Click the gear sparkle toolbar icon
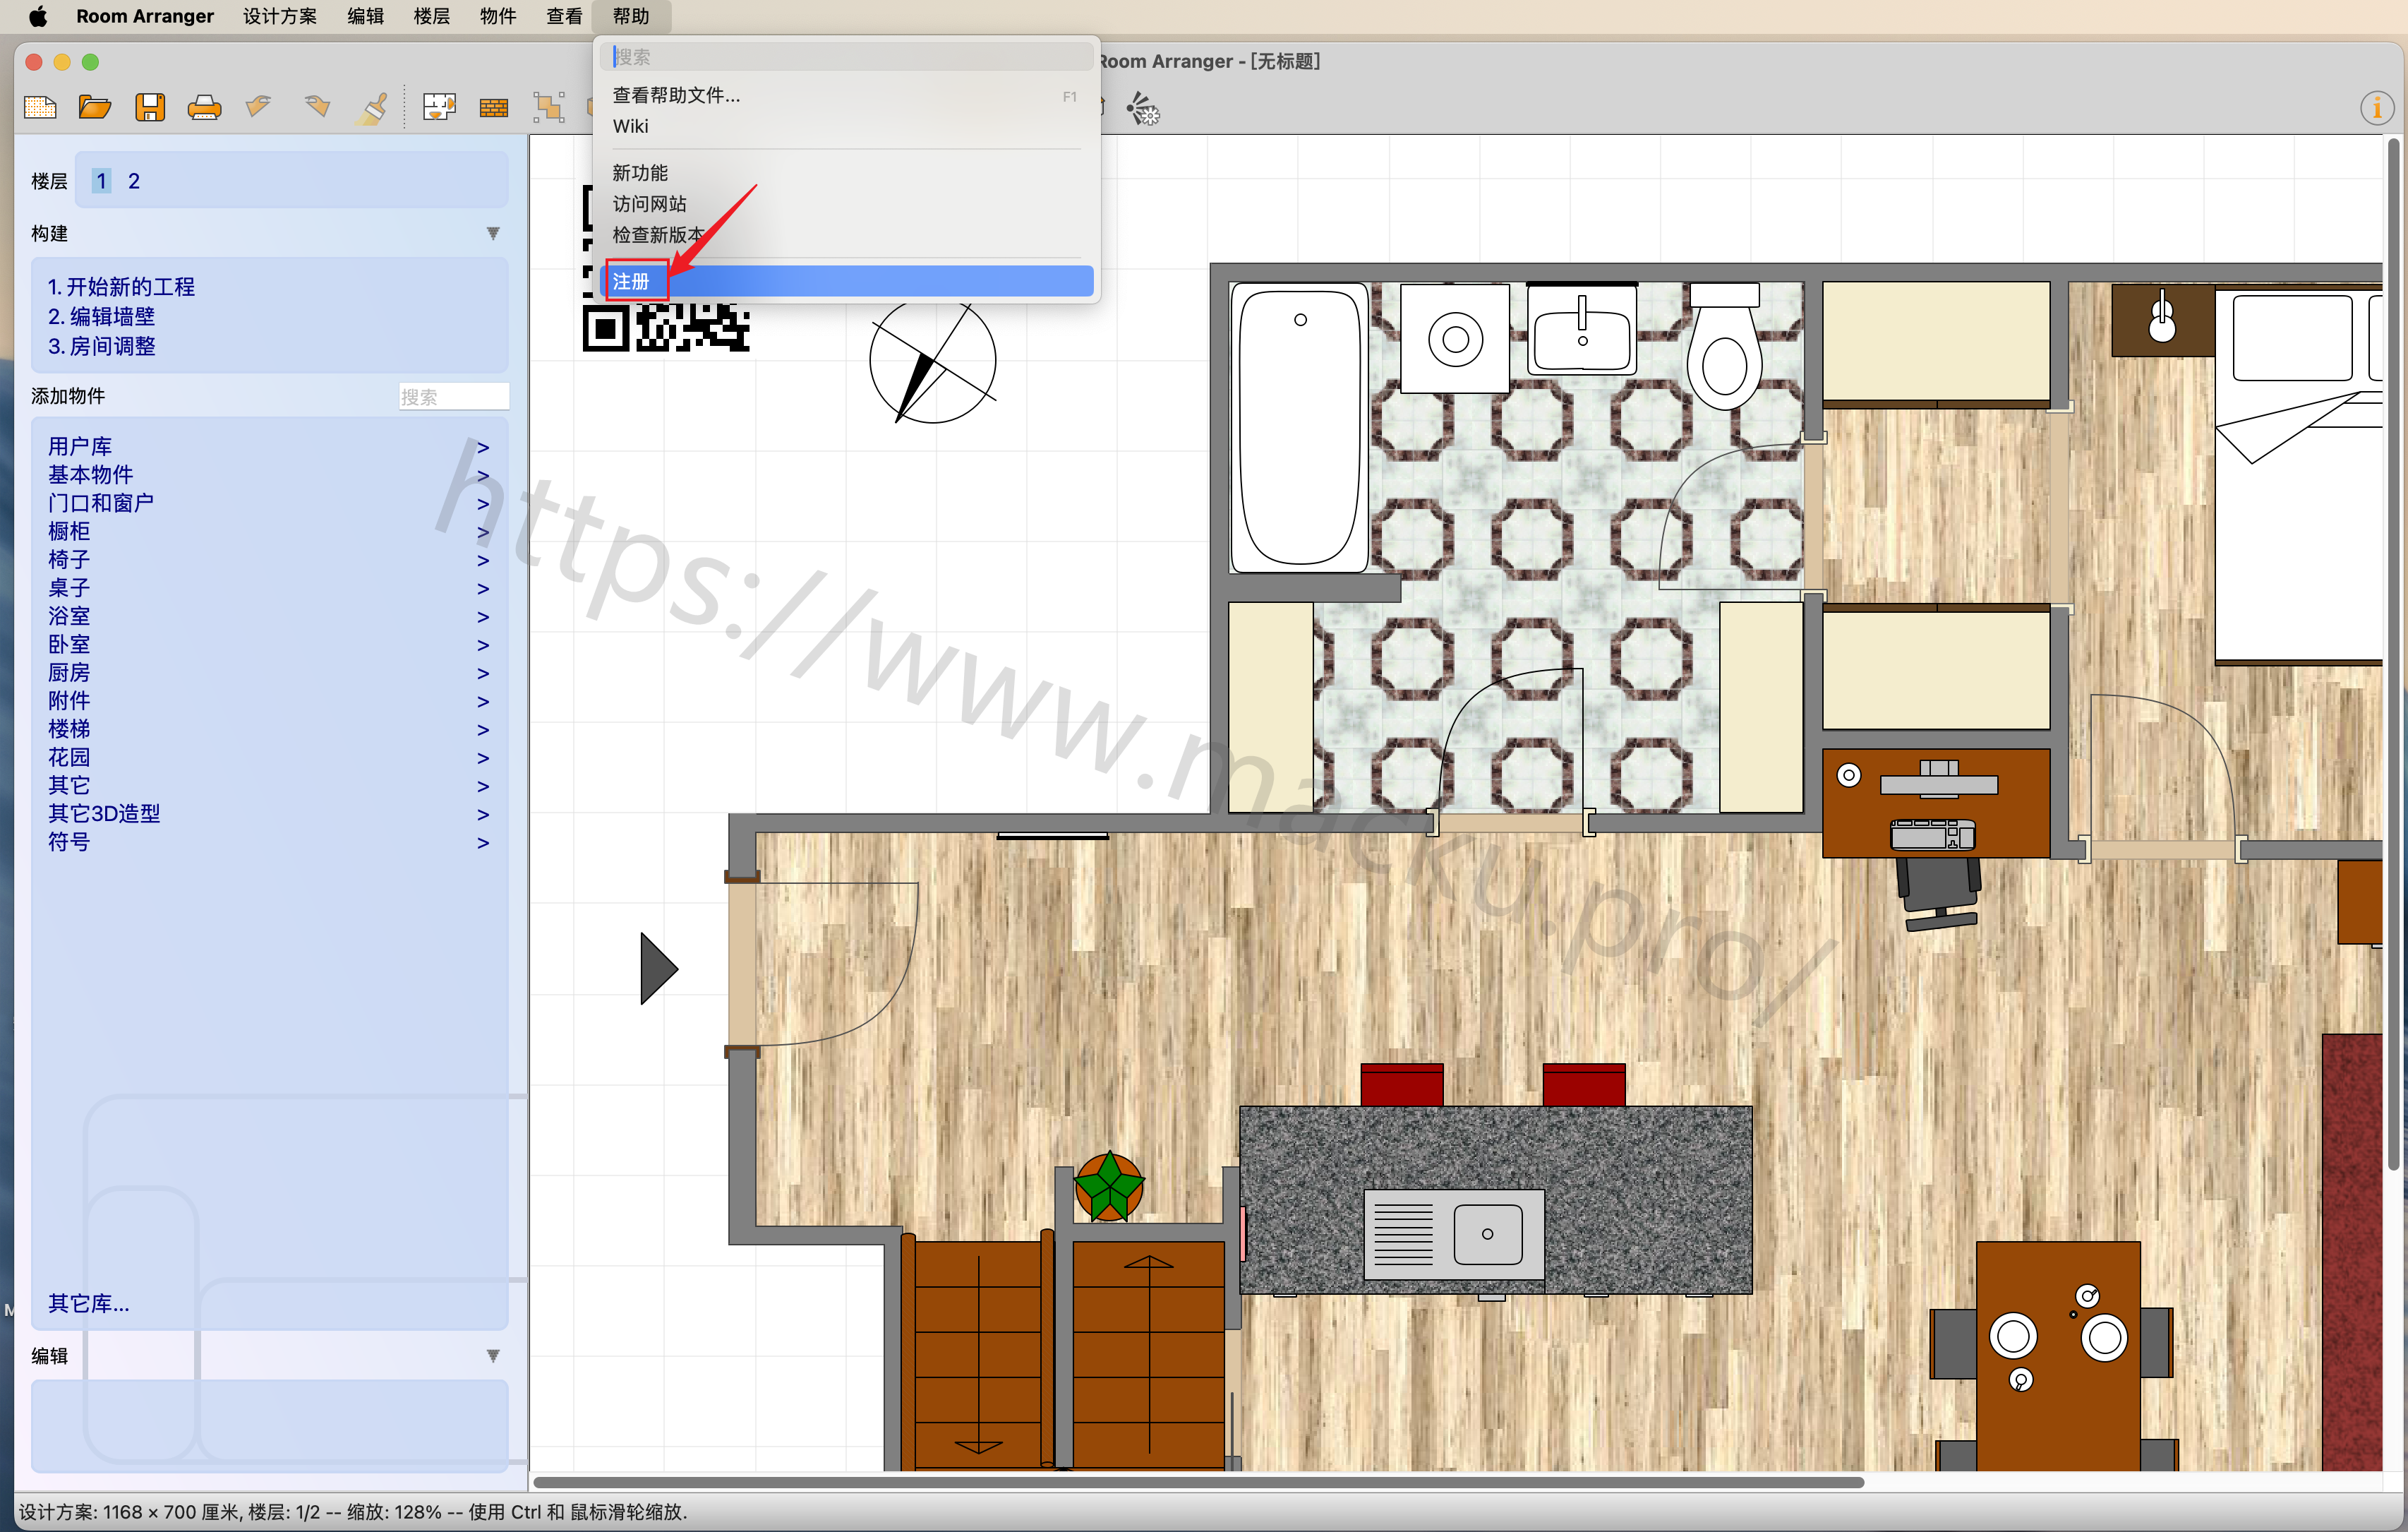The image size is (2408, 1532). coord(1143,108)
